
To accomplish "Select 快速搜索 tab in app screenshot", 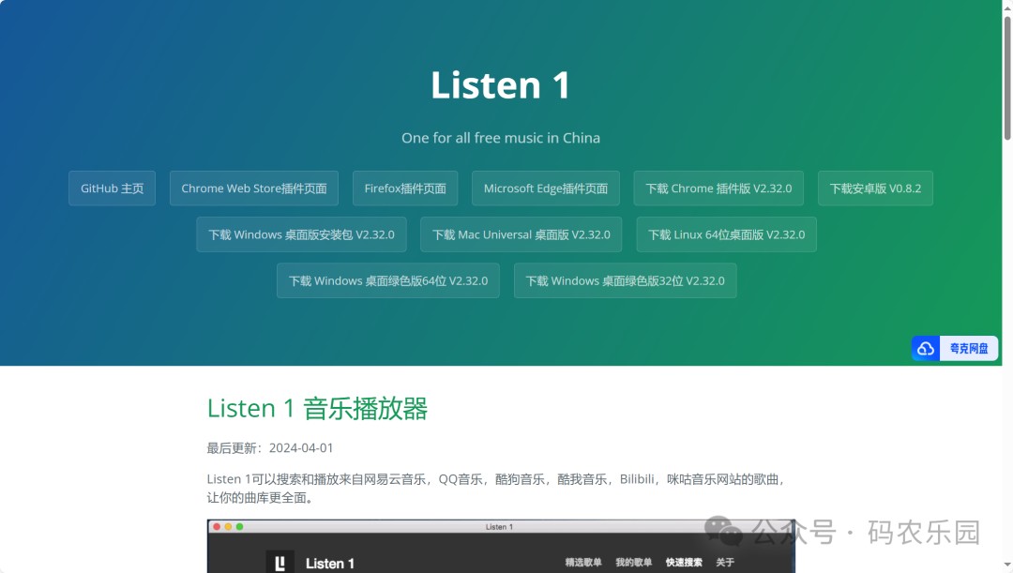I will coord(684,563).
